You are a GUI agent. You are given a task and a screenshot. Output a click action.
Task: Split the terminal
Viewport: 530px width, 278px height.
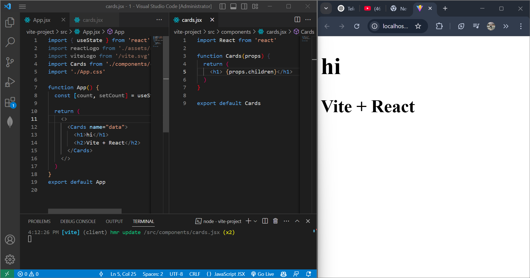pos(265,221)
